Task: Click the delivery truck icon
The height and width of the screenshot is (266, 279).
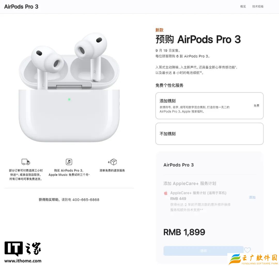Action: click(26, 162)
